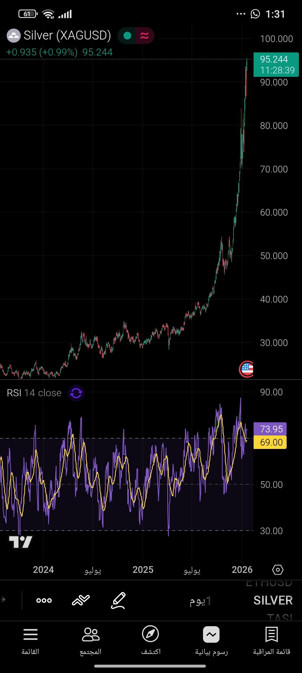
Task: Tap the yellow 69.00 RSI average label
Action: (x=270, y=442)
